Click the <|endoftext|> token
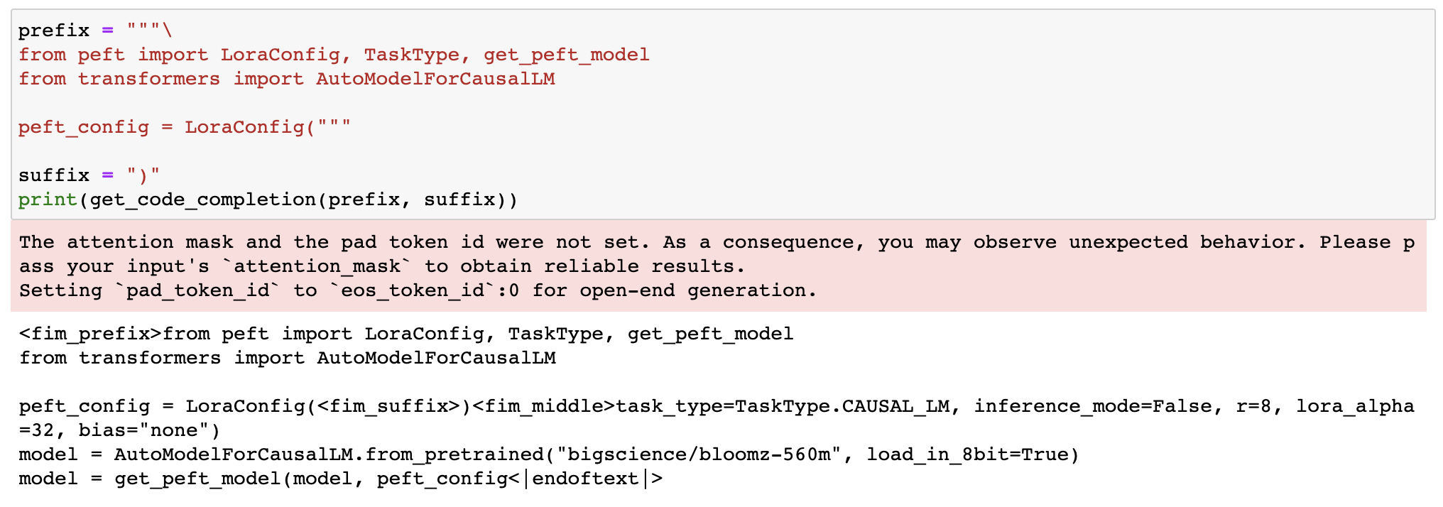 click(587, 479)
